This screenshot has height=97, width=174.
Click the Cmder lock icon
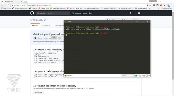(x=144, y=75)
